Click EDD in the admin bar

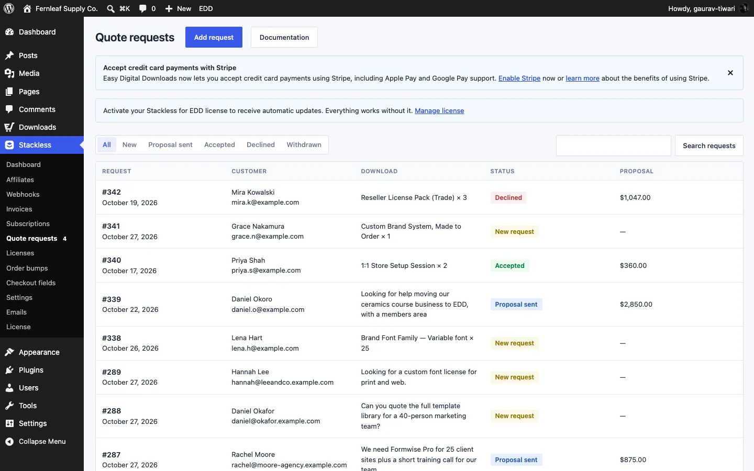(x=206, y=8)
